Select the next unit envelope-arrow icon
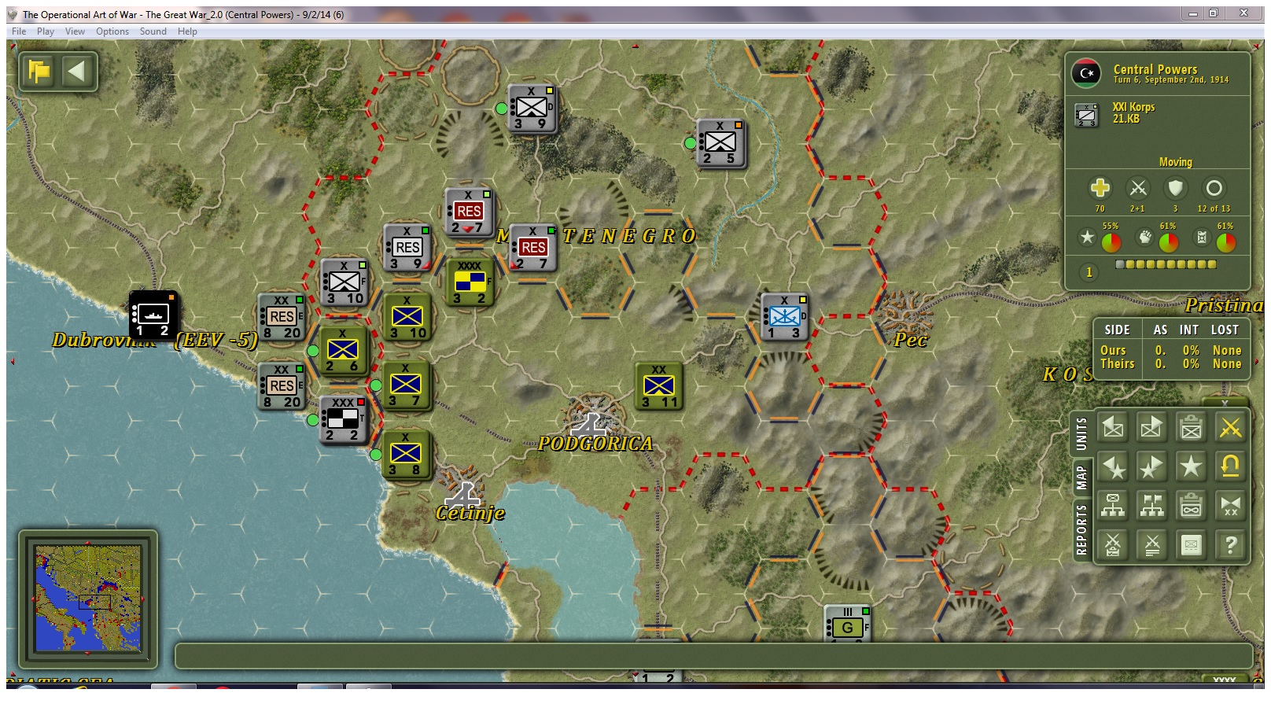This screenshot has width=1271, height=726. click(x=1151, y=427)
